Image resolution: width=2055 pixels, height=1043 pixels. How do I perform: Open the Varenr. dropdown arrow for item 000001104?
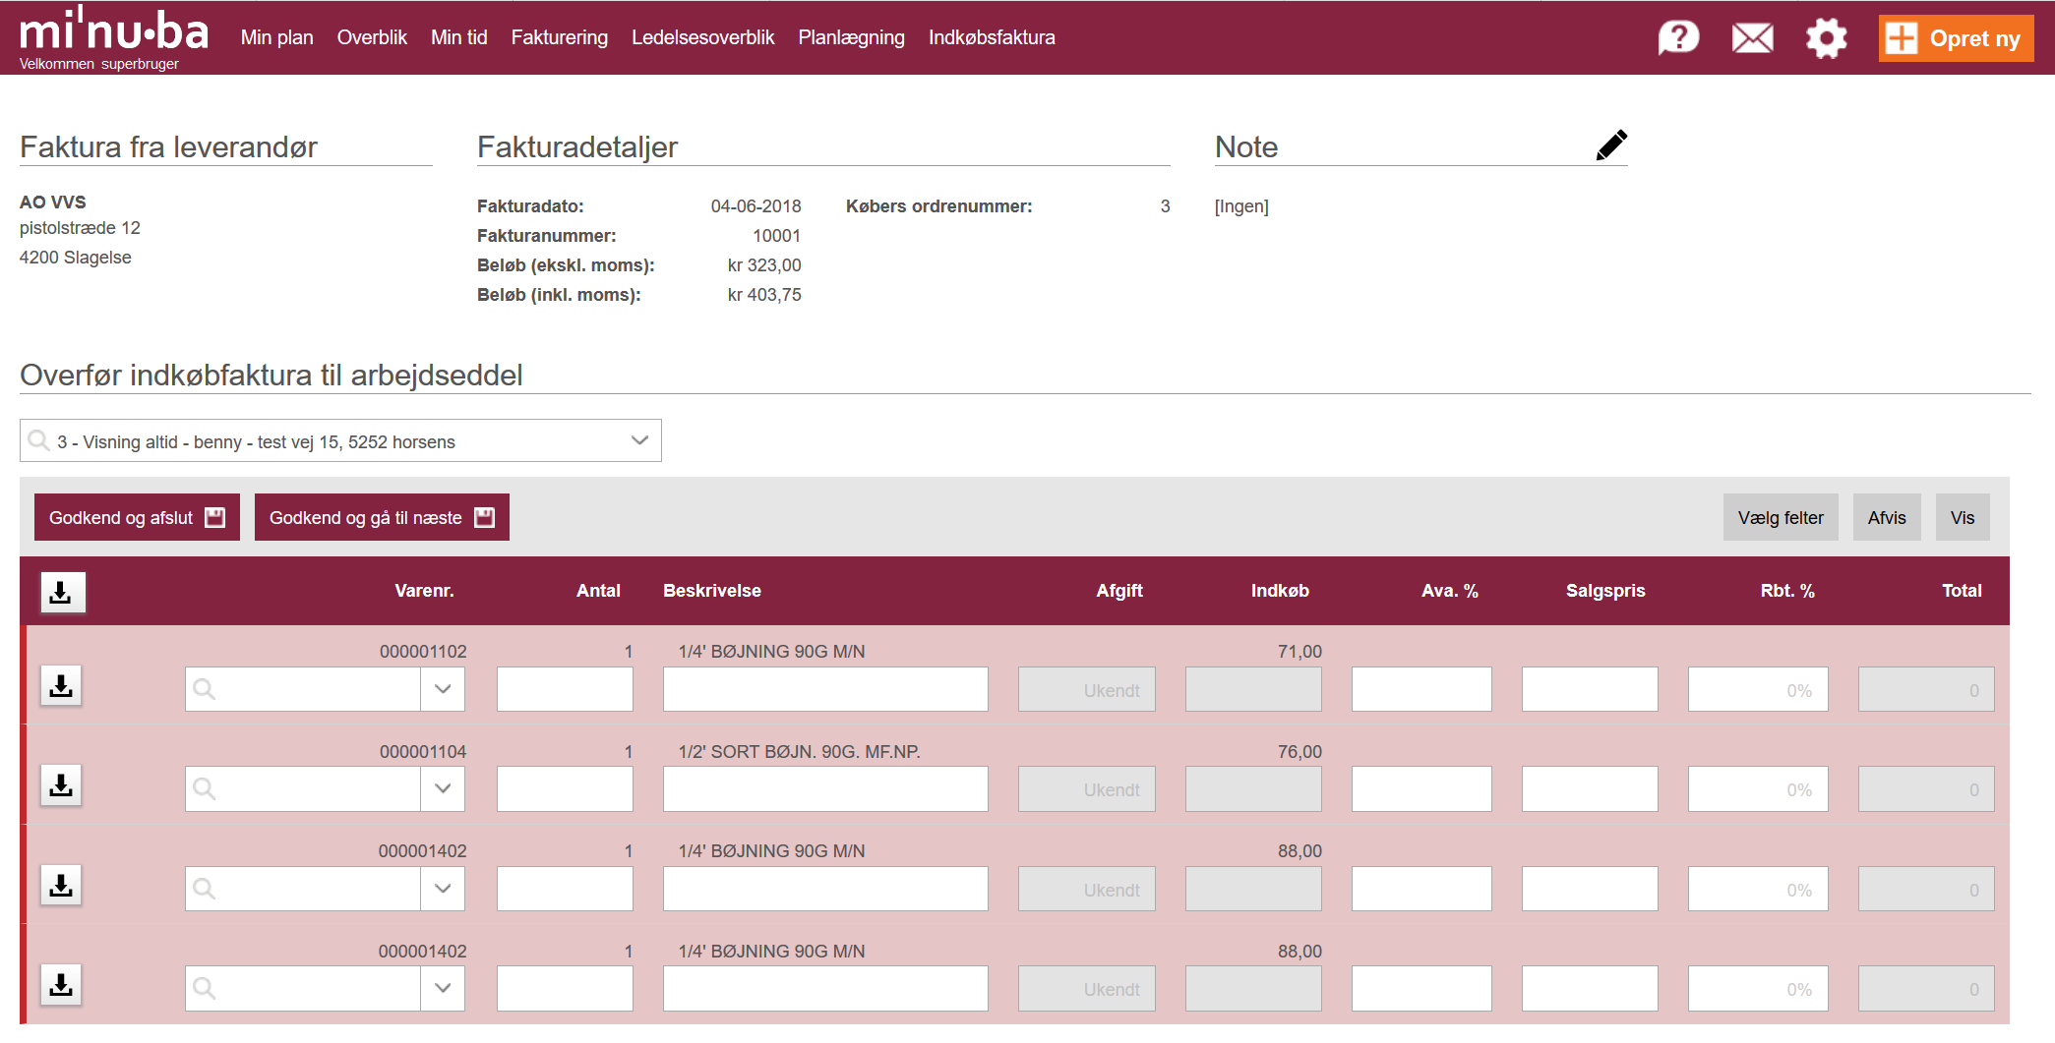pyautogui.click(x=443, y=788)
